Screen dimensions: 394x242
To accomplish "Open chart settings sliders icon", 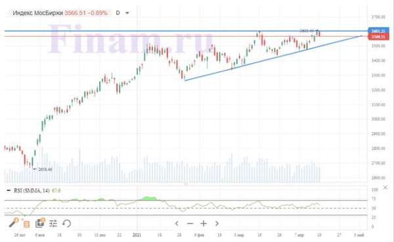I will tap(53, 224).
